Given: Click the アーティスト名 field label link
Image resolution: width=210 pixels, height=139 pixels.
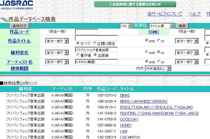Looking at the screenshot, I should [x=19, y=62].
